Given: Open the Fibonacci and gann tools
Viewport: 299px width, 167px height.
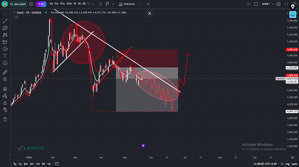Looking at the screenshot, I should coord(5,28).
